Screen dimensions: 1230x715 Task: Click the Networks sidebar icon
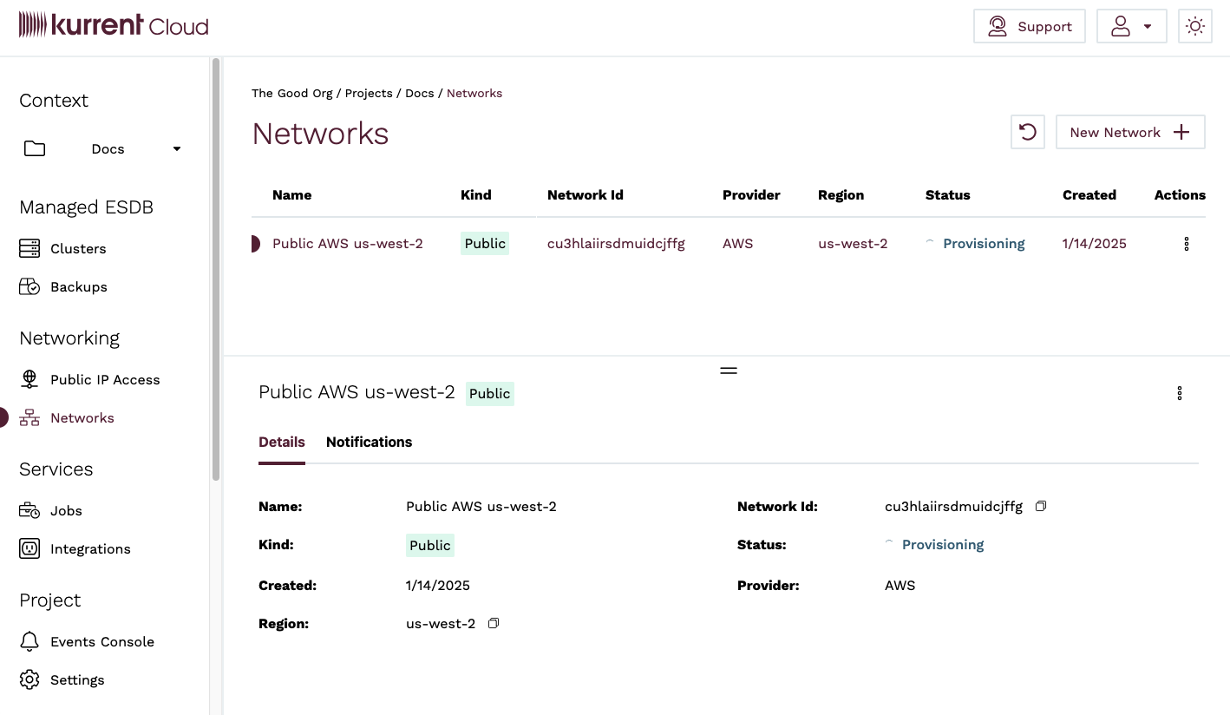pos(29,417)
